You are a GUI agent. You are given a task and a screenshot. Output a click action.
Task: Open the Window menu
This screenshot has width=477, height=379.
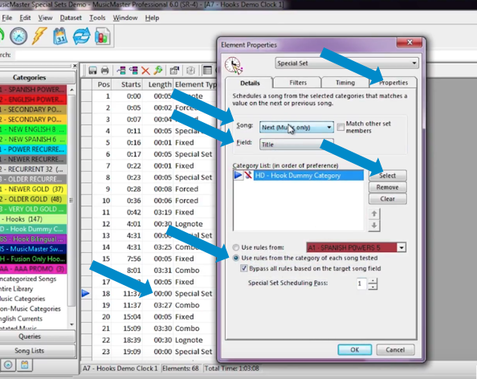tap(125, 18)
